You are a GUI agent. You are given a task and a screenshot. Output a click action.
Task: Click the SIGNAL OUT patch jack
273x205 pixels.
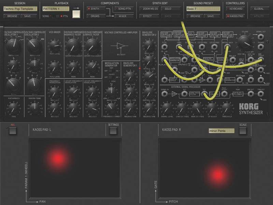coord(261,37)
